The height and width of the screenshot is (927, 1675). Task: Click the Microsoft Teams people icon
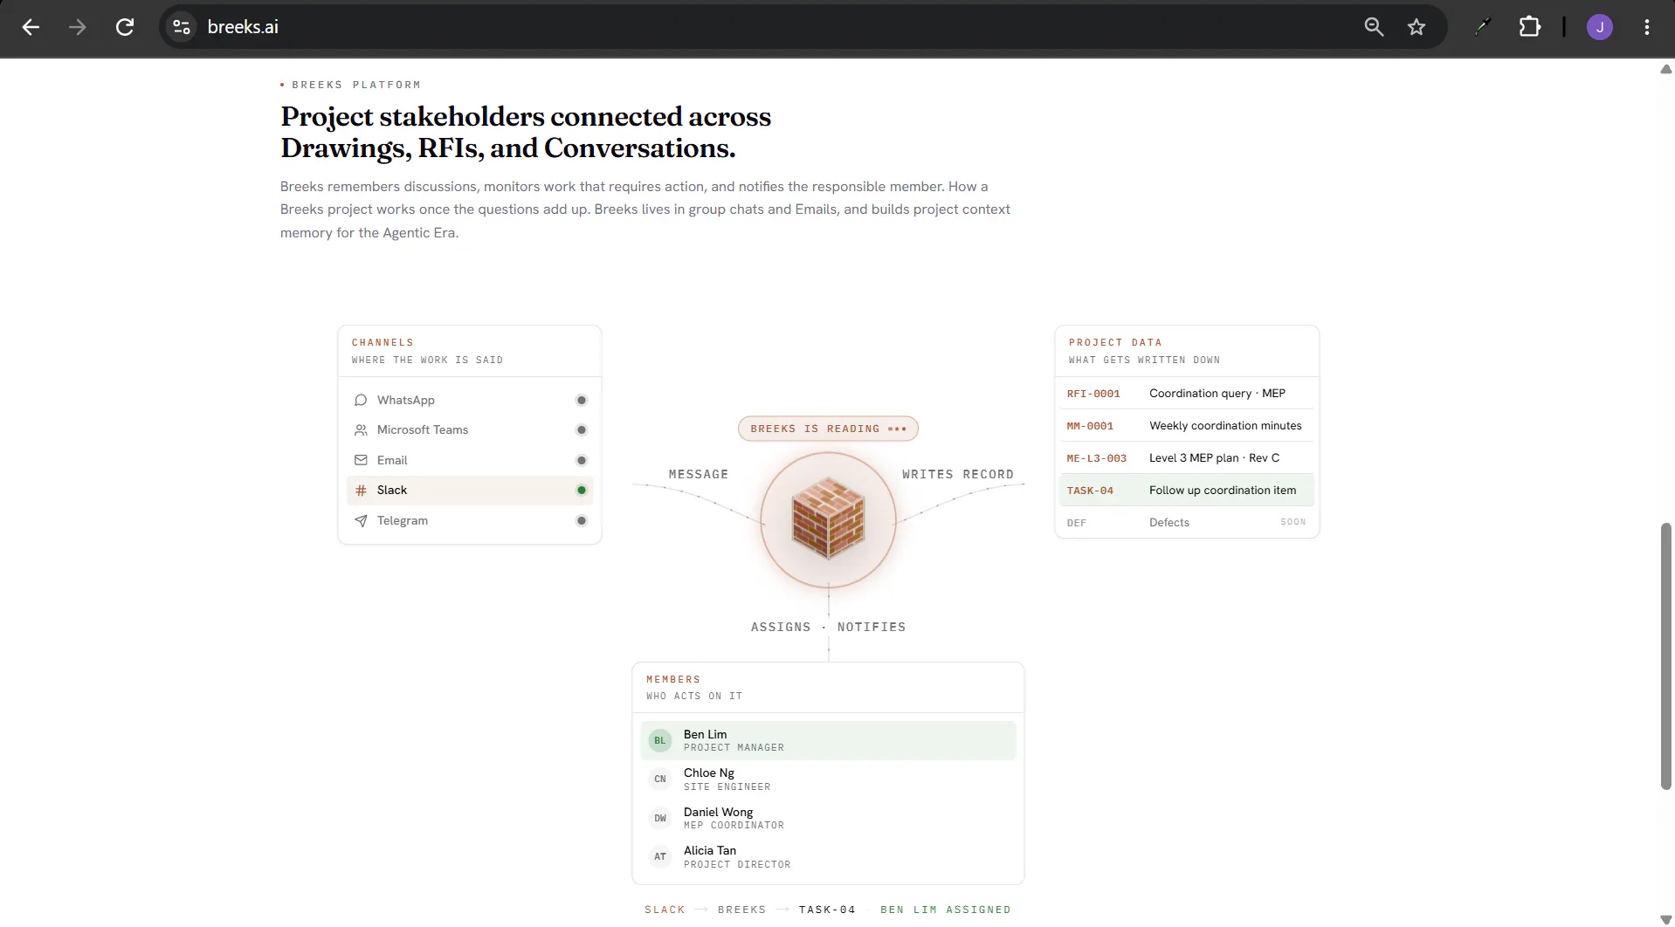click(361, 430)
